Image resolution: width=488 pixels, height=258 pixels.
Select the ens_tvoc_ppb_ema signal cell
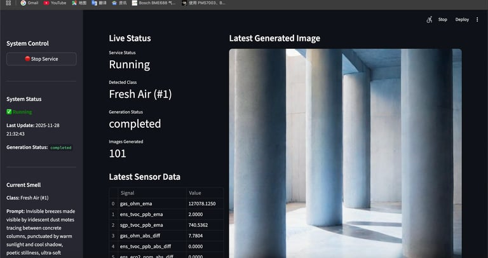(x=152, y=214)
